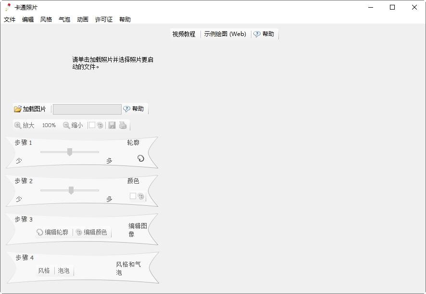Click the 步骤 2 颜色 slider handle
Screen dimensions: 426x294
(71, 190)
